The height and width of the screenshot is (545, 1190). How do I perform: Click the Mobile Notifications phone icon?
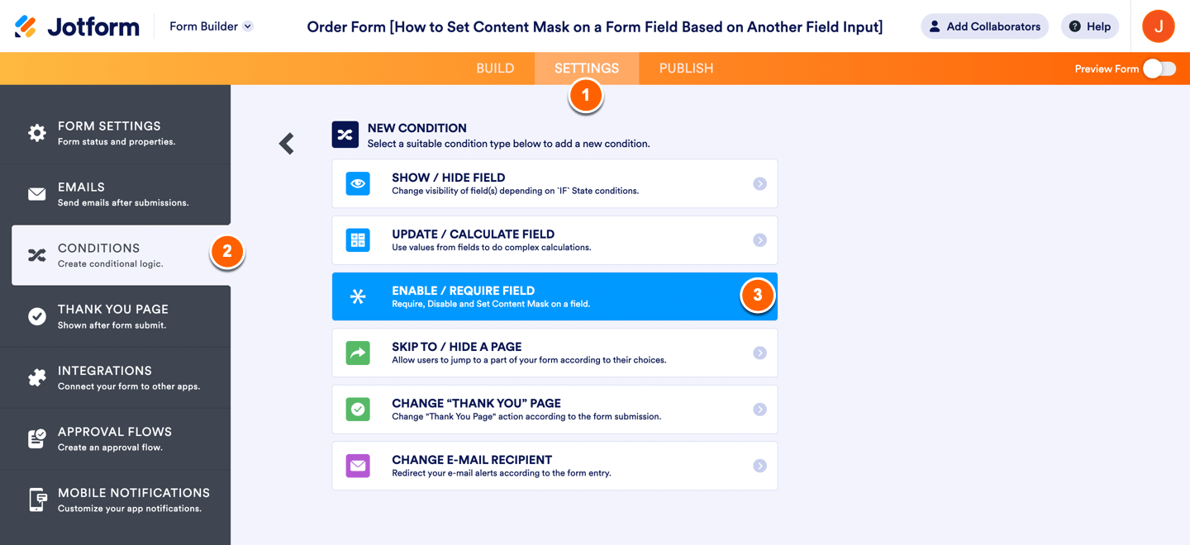(x=37, y=500)
